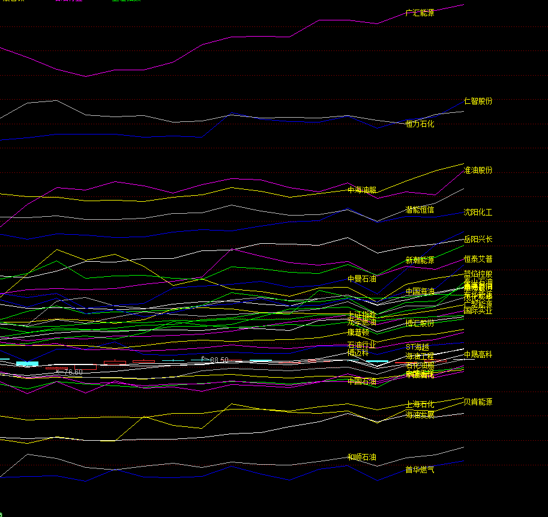
Task: Click the 贝肯能源 label
Action: pos(478,402)
